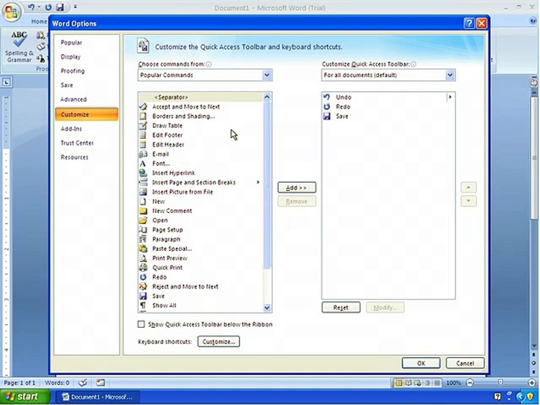Viewport: 540px width, 405px height.
Task: Open the Save options category
Action: (67, 85)
